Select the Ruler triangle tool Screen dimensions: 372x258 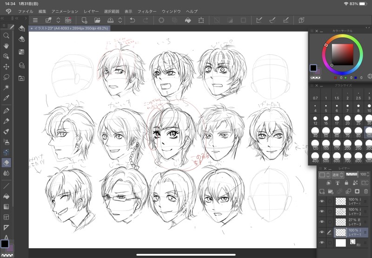[6, 228]
